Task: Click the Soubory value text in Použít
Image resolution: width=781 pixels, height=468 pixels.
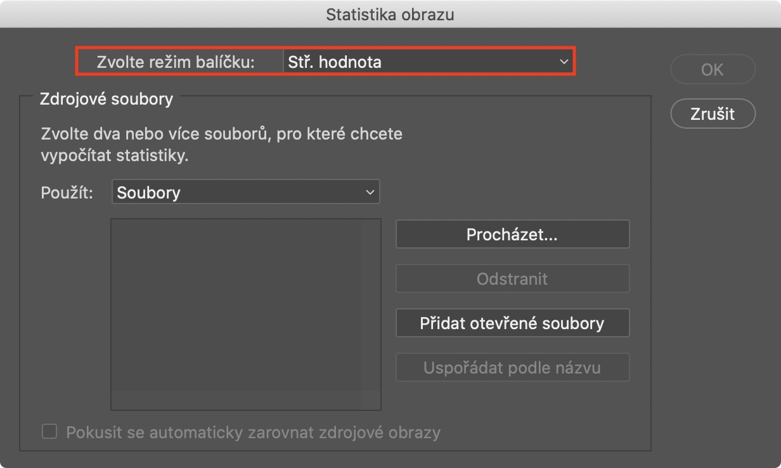Action: (x=149, y=193)
